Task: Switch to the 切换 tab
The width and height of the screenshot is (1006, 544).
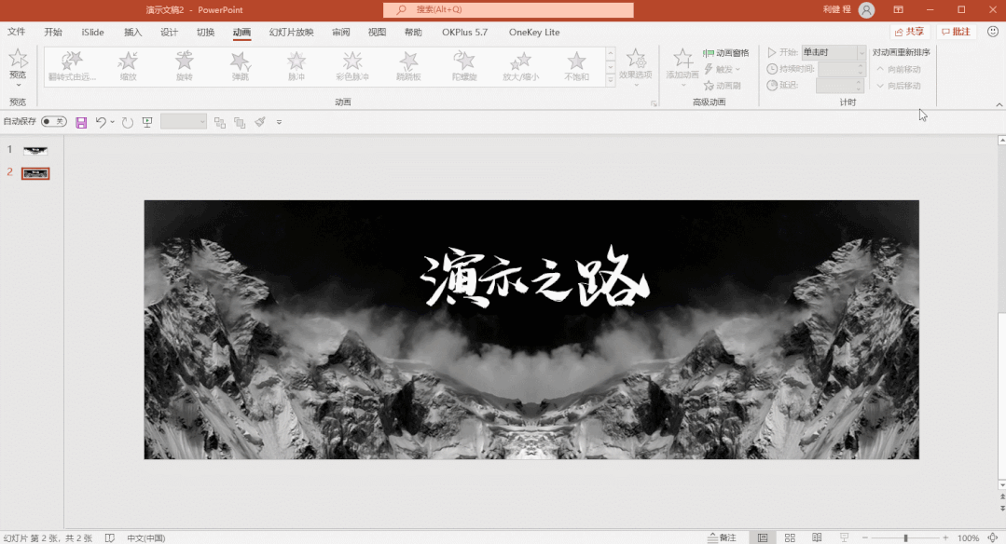Action: click(x=205, y=32)
